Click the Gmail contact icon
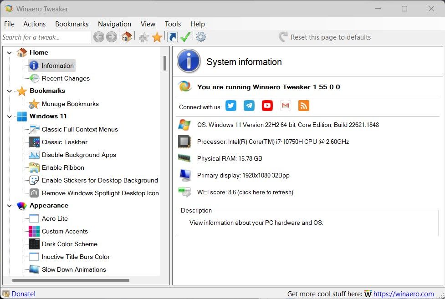 (285, 106)
